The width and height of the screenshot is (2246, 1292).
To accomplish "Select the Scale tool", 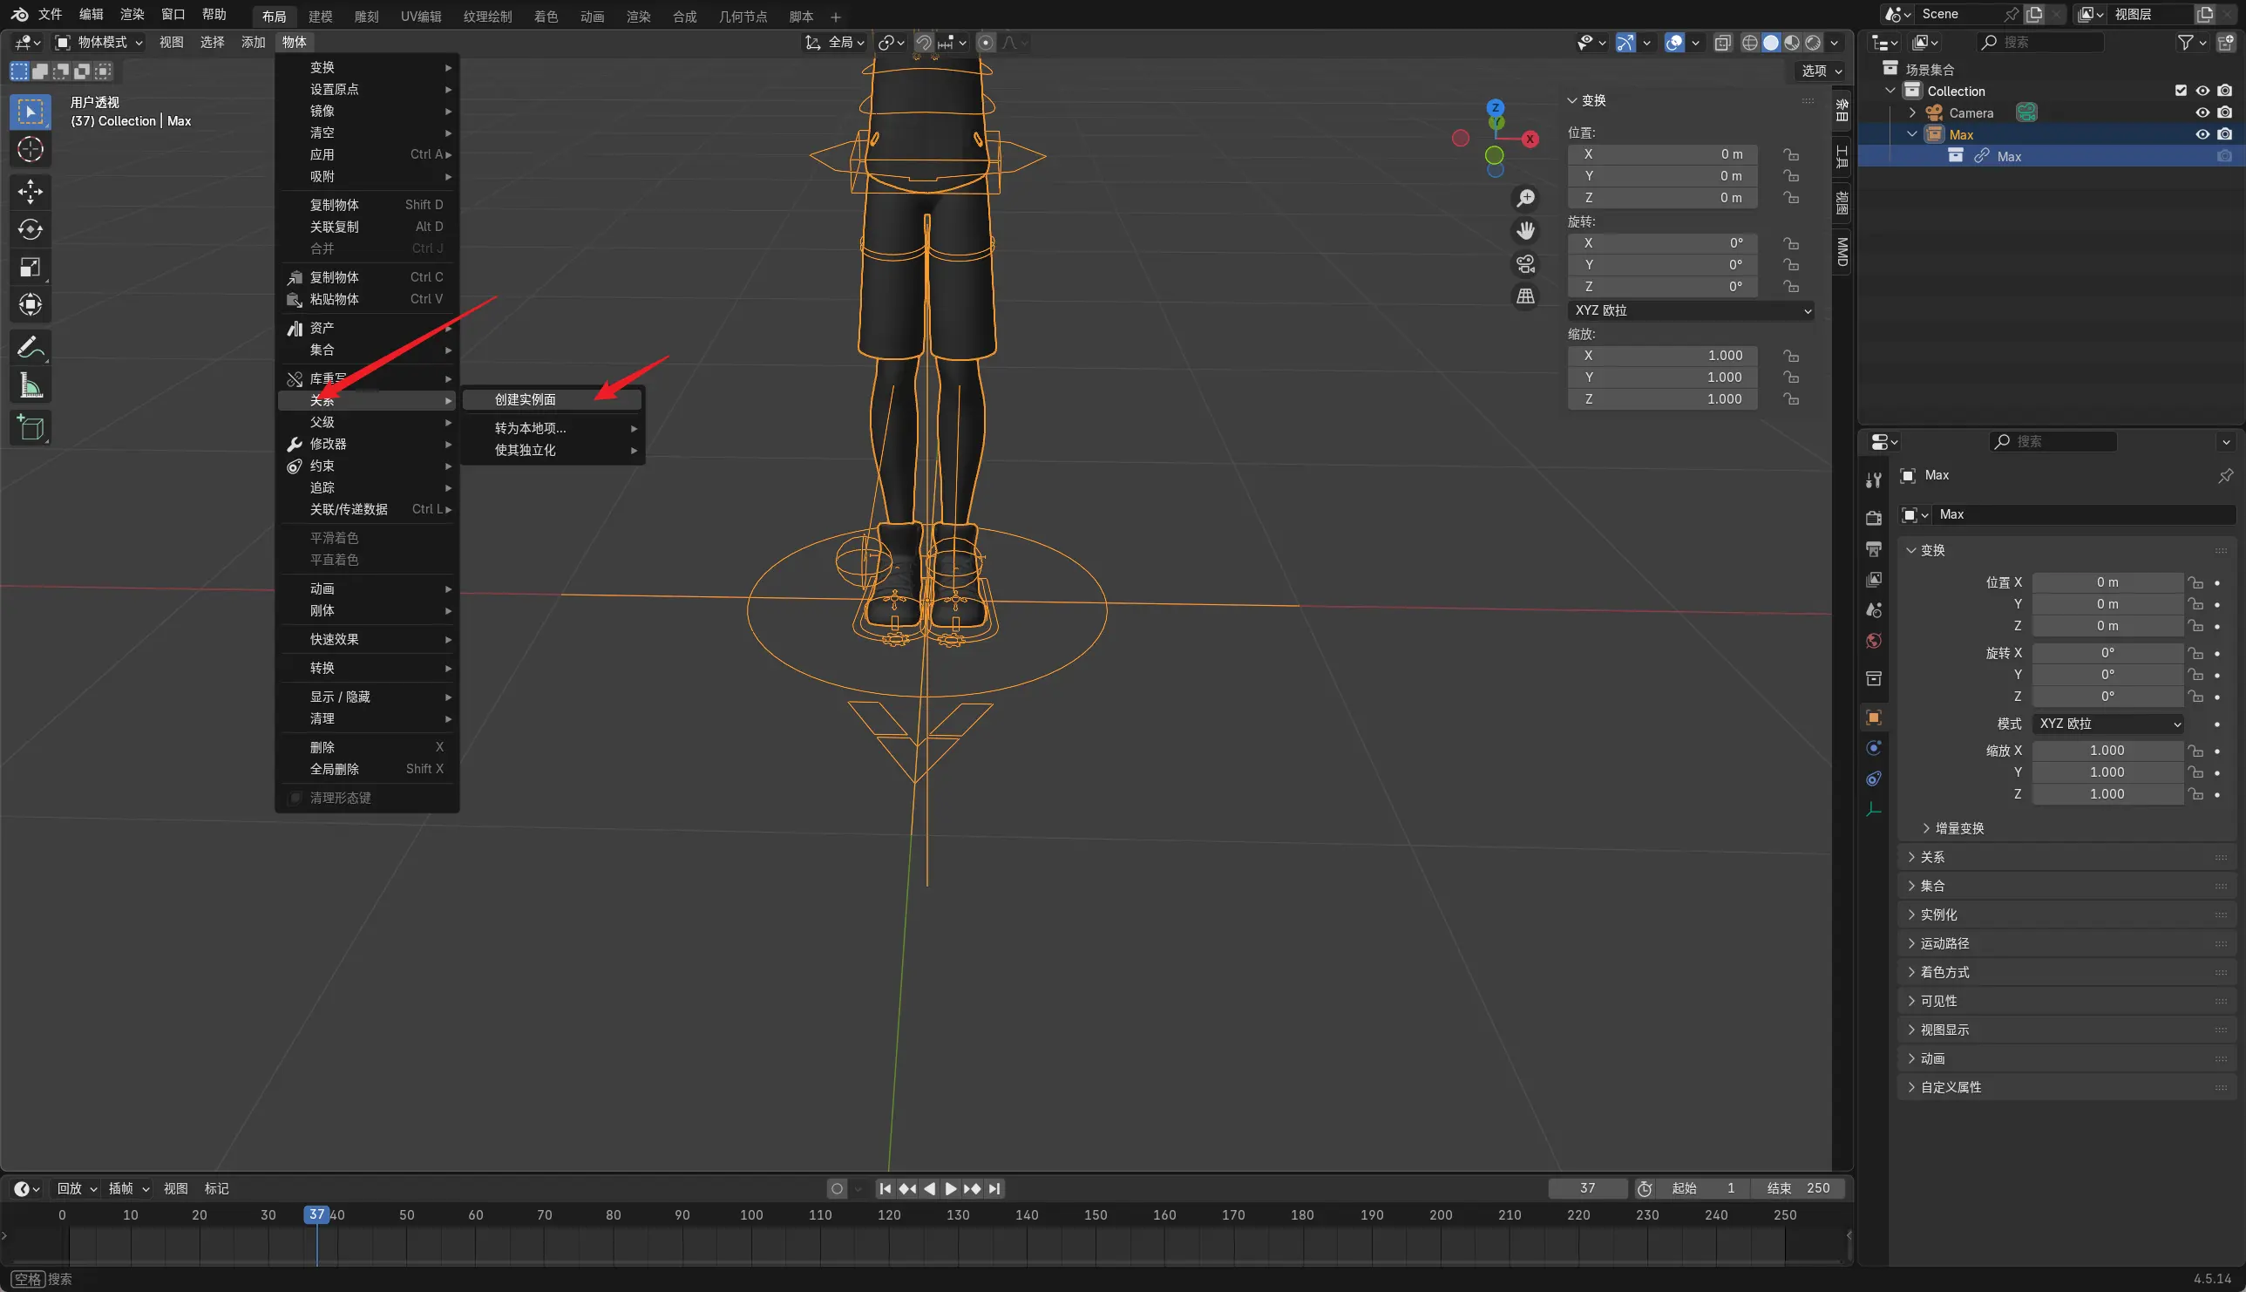I will 31,267.
